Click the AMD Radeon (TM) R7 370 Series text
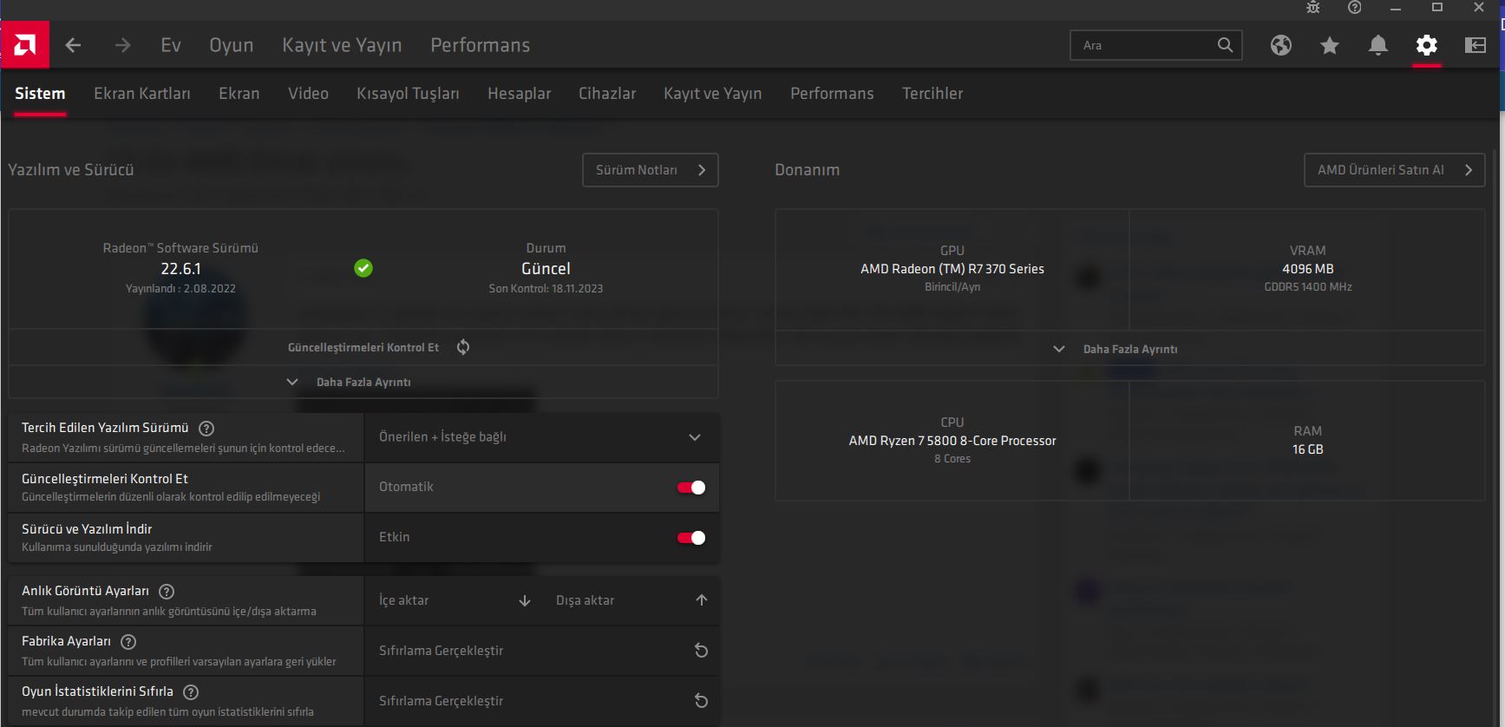 pos(952,269)
